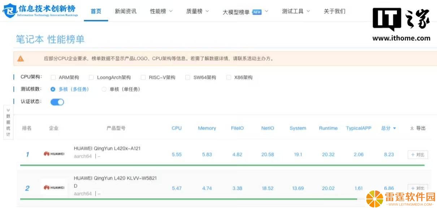Open the 关于我们 menu item
This screenshot has width=437, height=208.
[334, 11]
